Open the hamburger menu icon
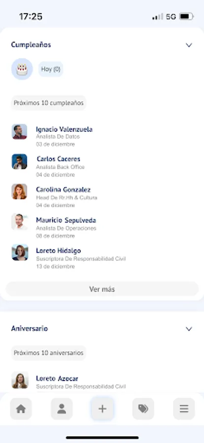Screen dimensions: 204x443 184,409
